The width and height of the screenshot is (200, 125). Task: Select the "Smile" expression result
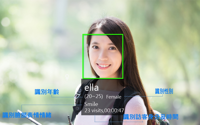(x=91, y=104)
